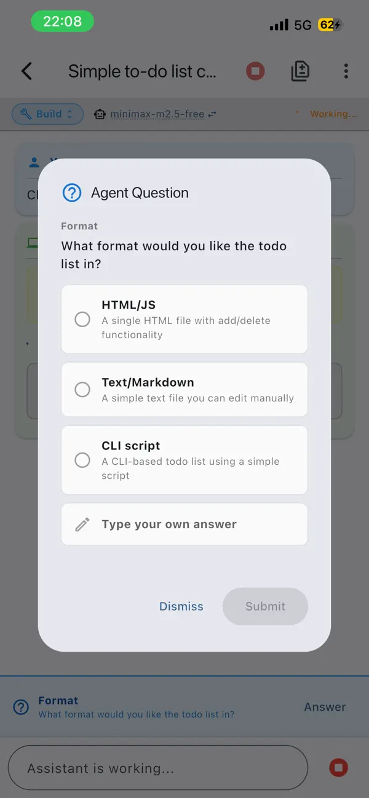Tap the Answer link at the bottom
369x798 pixels.
click(325, 706)
